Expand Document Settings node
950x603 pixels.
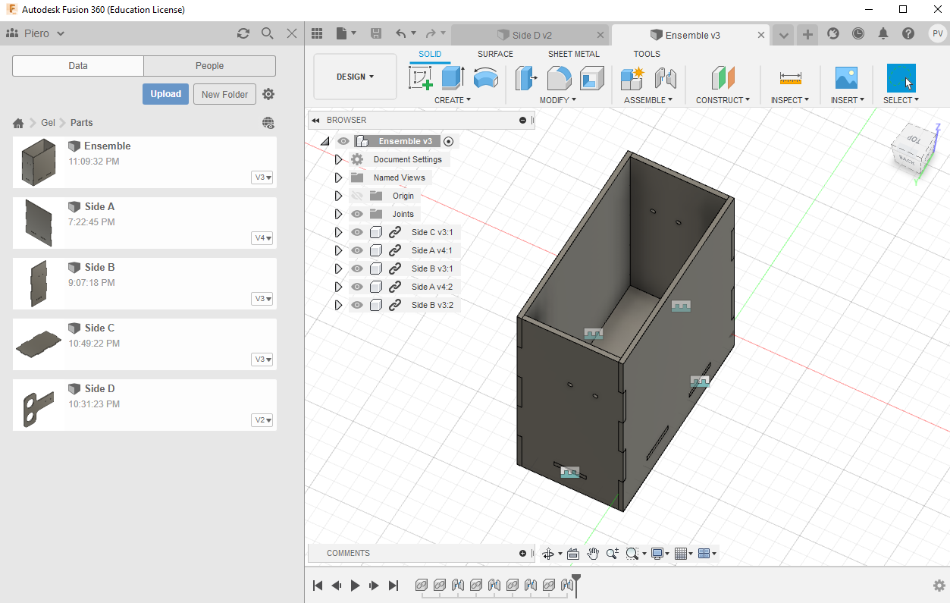[339, 159]
